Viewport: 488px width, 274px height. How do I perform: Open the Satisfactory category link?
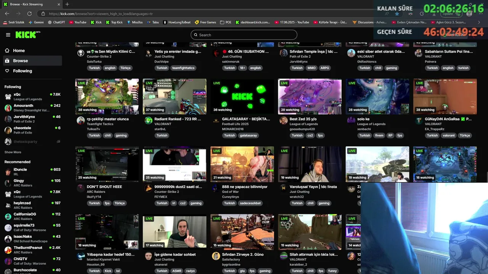231,260
